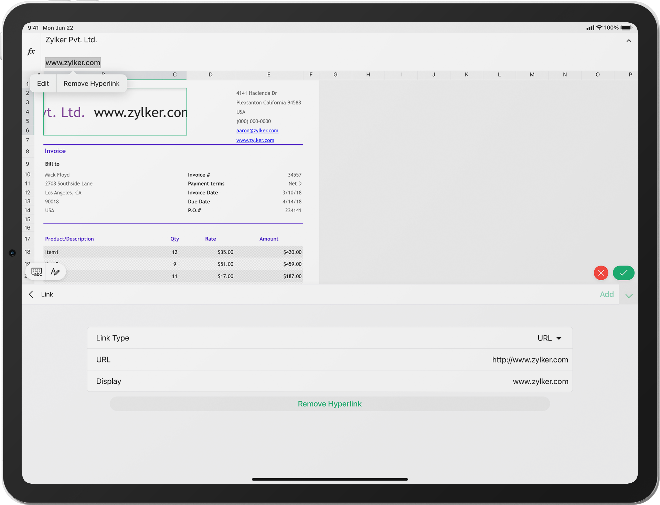Click the $51.00 rate cell
This screenshot has width=660, height=505.
(x=225, y=264)
